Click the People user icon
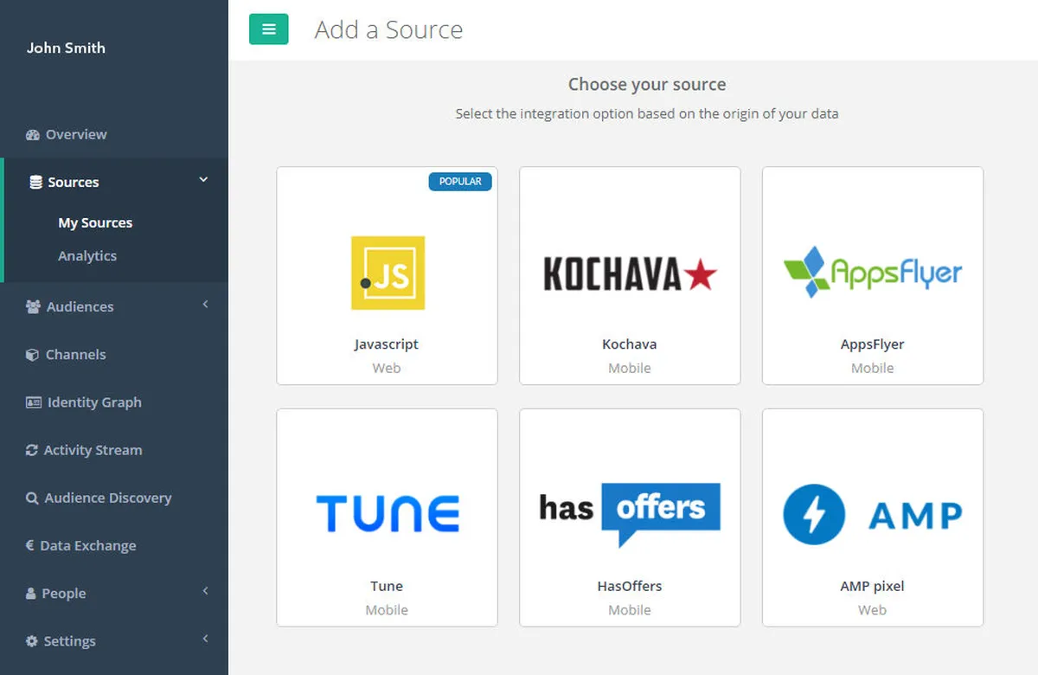This screenshot has width=1038, height=675. click(x=31, y=594)
